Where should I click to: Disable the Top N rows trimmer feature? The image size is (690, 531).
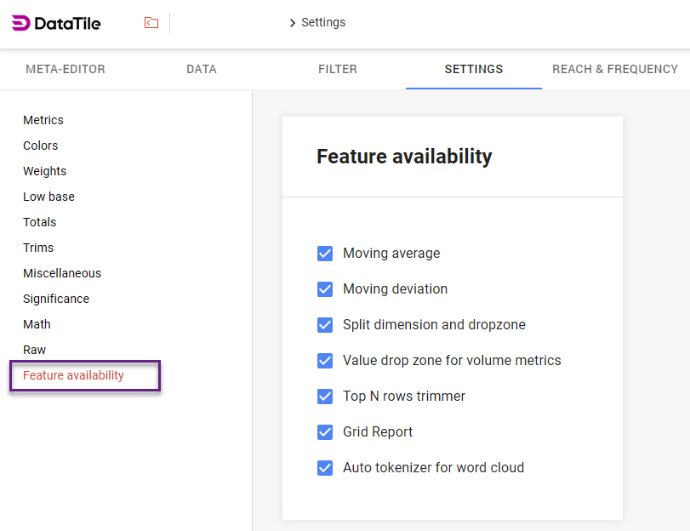325,397
